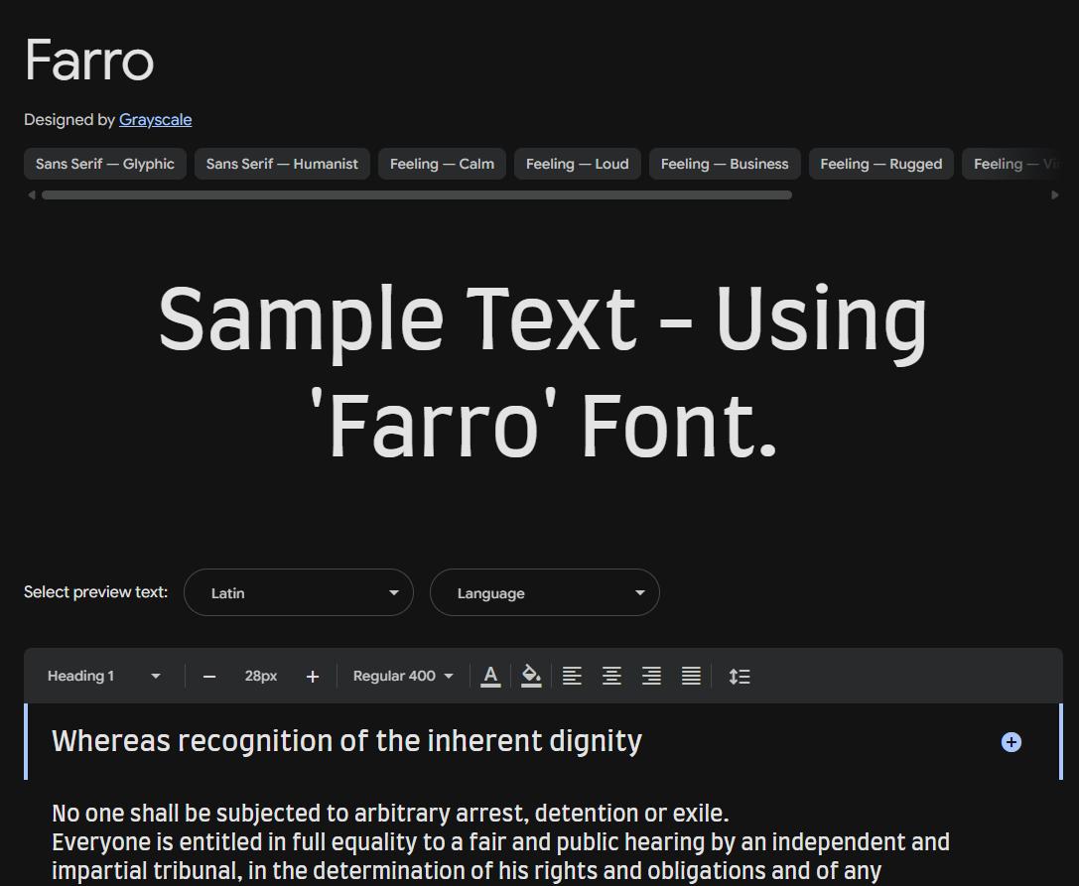Choose the Feeling — Rugged tag

(x=880, y=164)
